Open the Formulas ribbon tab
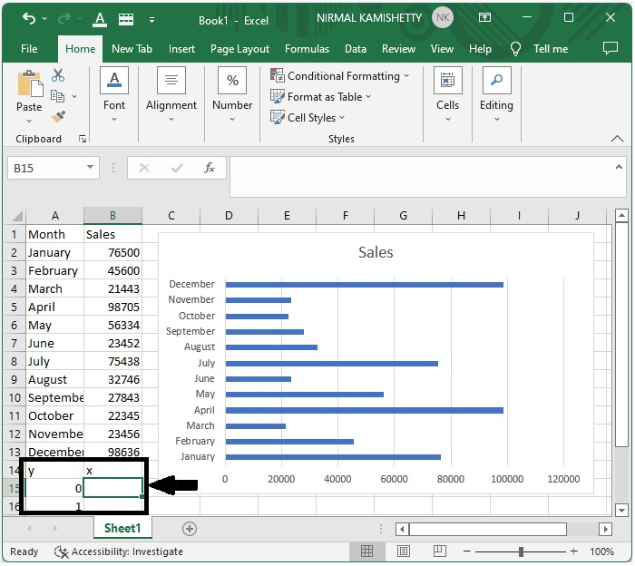Image resolution: width=635 pixels, height=566 pixels. pos(307,49)
